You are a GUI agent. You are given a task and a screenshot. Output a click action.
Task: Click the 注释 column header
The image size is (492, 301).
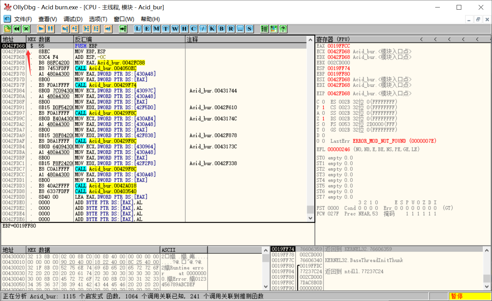click(246, 39)
